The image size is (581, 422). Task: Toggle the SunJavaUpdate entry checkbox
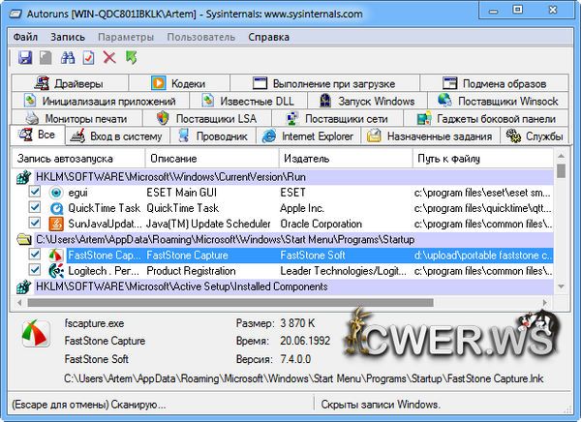coord(35,224)
